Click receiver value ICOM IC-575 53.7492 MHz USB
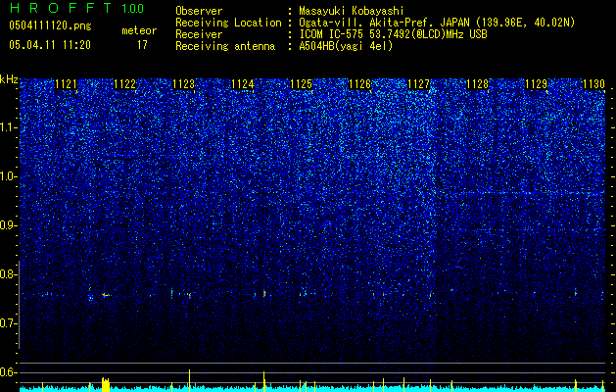This screenshot has width=616, height=392. [x=393, y=34]
